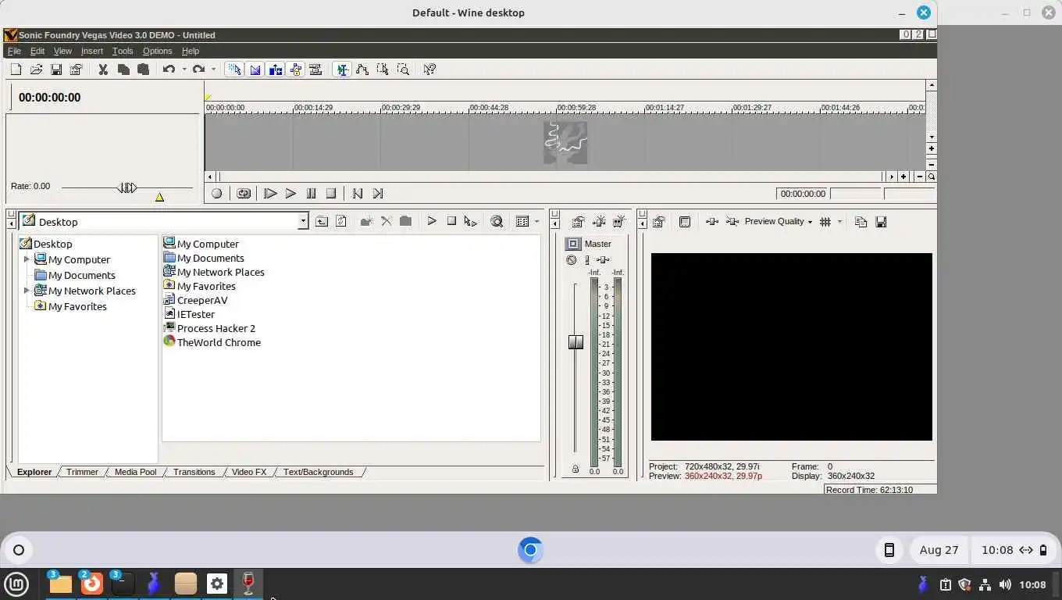Open a project with the Open folder icon
The height and width of the screenshot is (600, 1062).
pyautogui.click(x=36, y=70)
